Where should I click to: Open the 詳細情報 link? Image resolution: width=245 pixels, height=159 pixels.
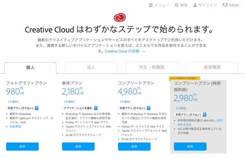[15, 127]
